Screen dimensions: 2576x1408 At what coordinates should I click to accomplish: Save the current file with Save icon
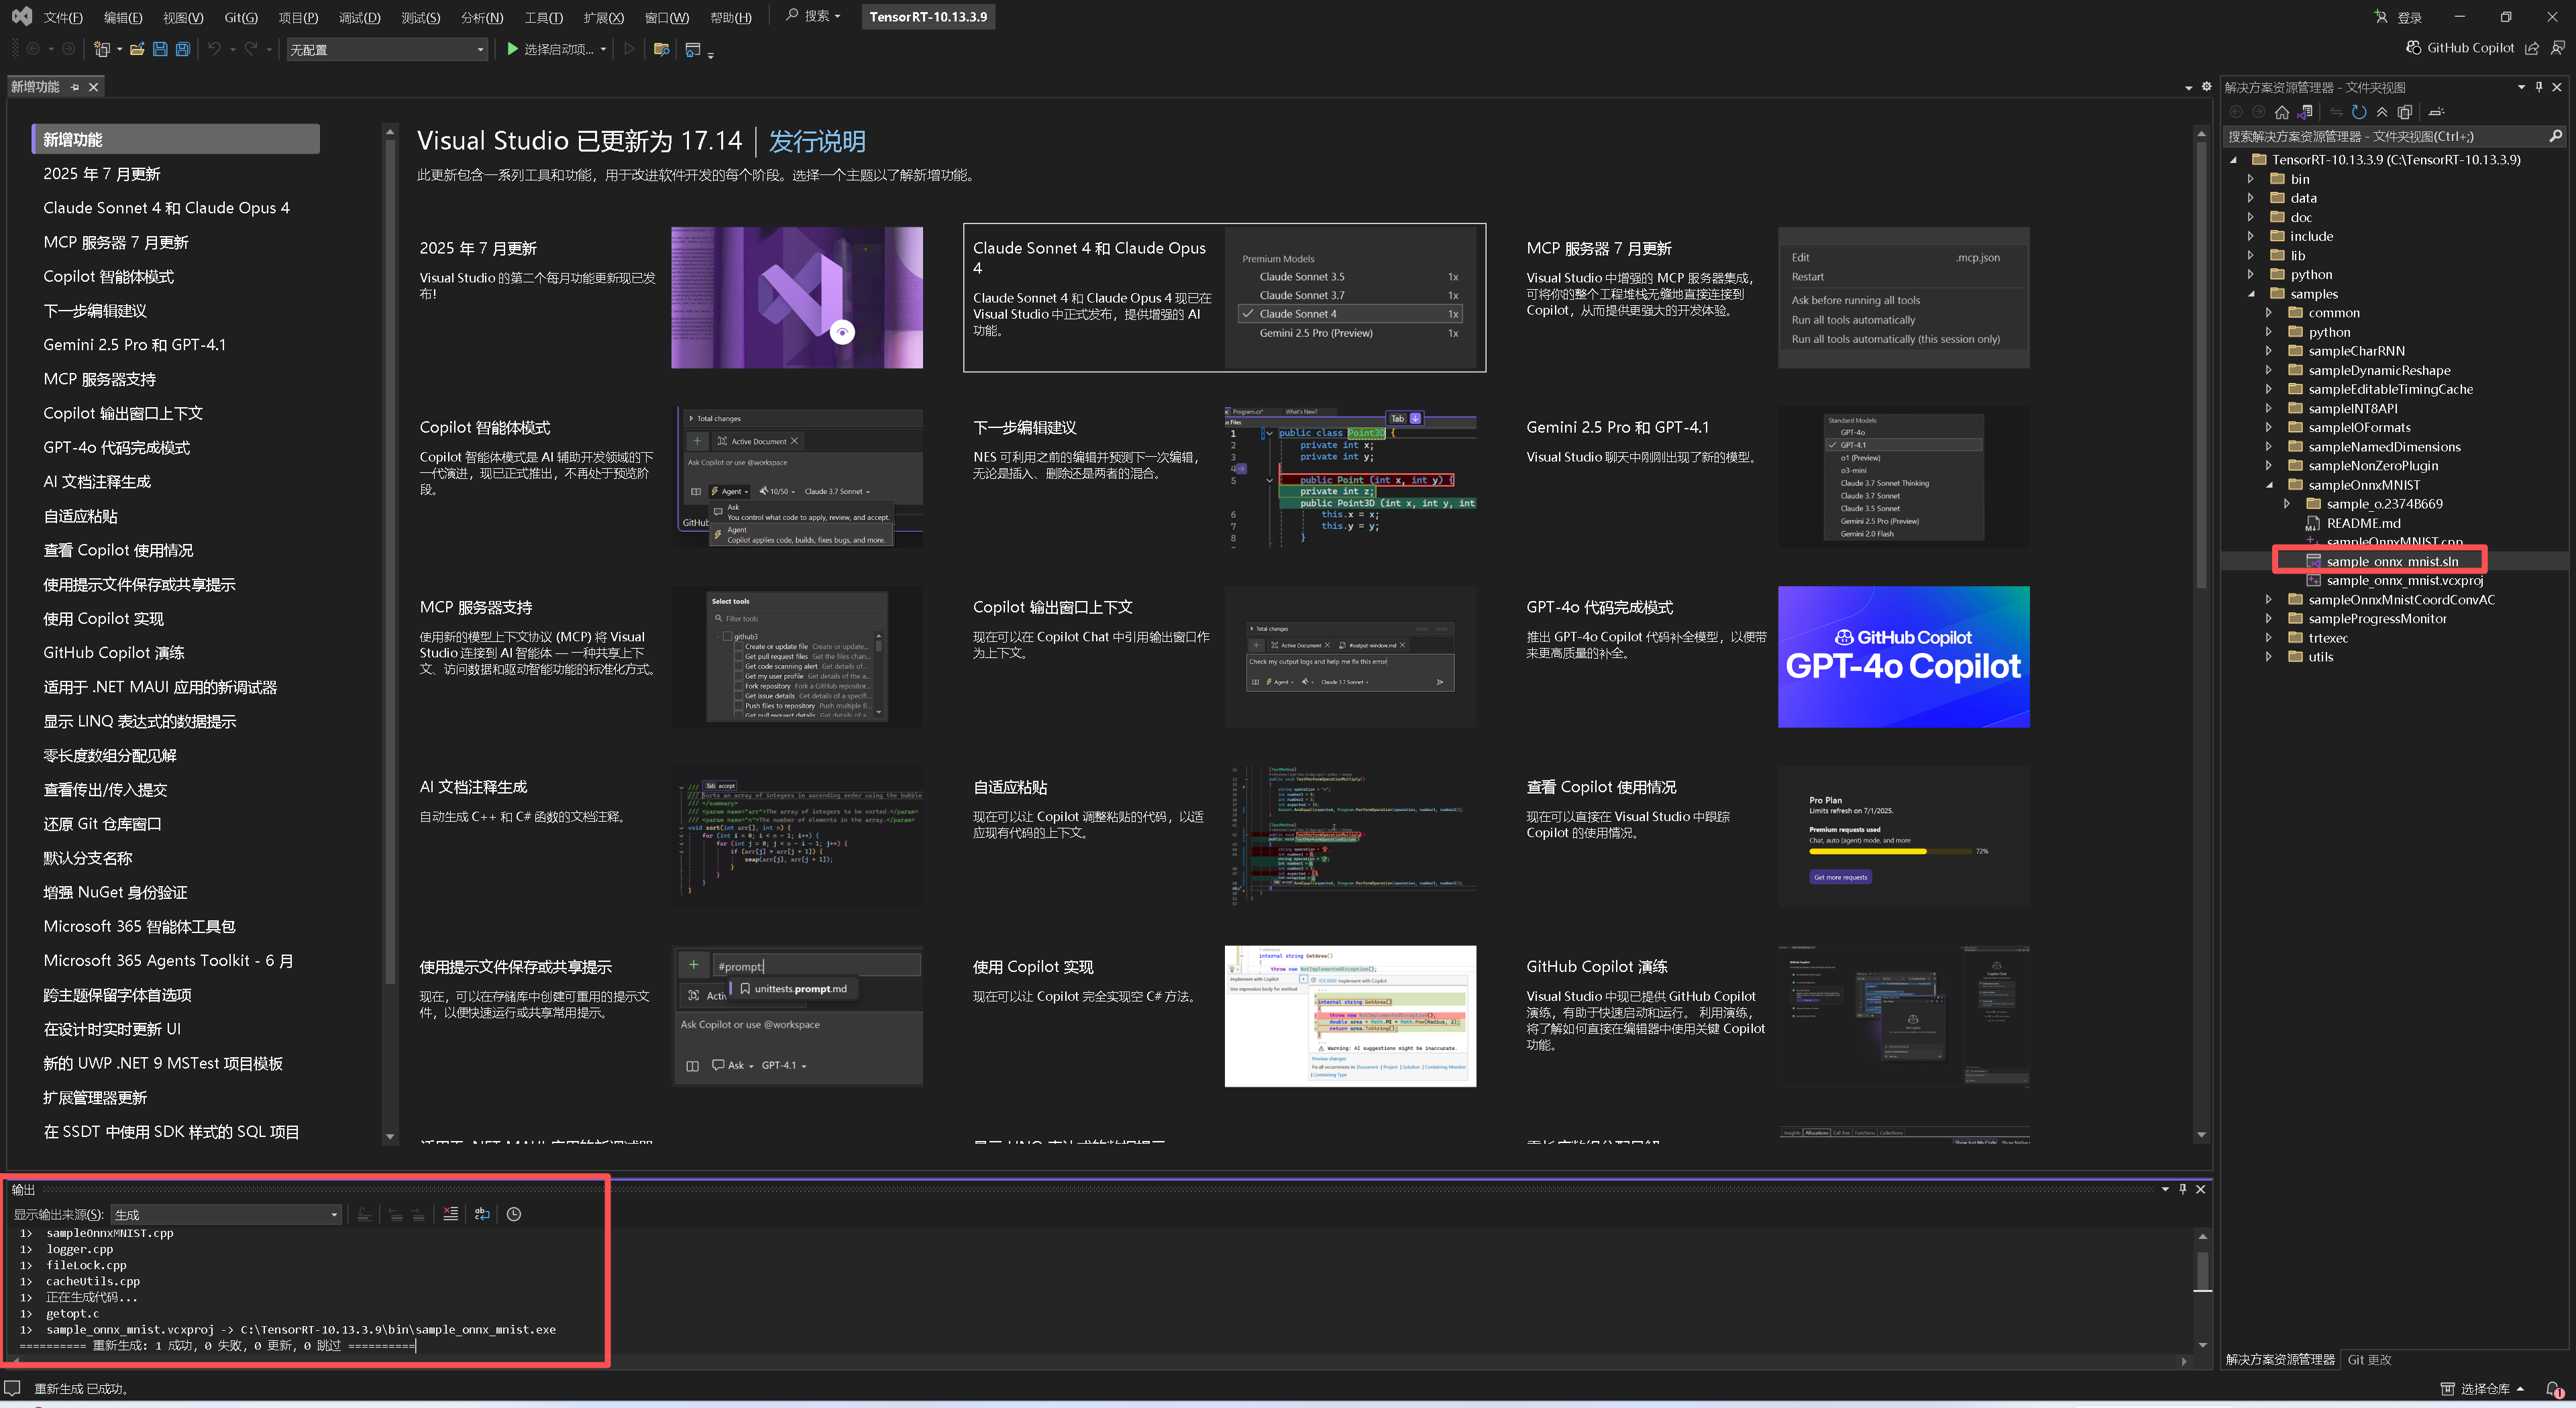click(160, 49)
